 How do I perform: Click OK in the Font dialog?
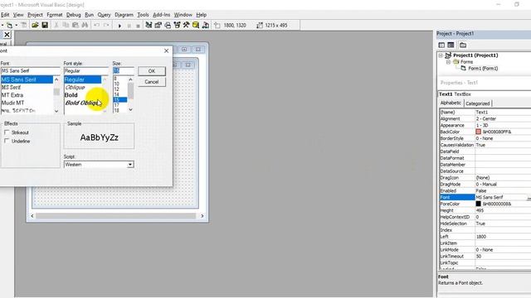152,71
